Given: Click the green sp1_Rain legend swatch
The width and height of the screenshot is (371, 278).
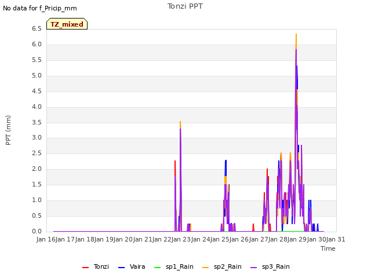Looking at the screenshot, I should point(157,268).
